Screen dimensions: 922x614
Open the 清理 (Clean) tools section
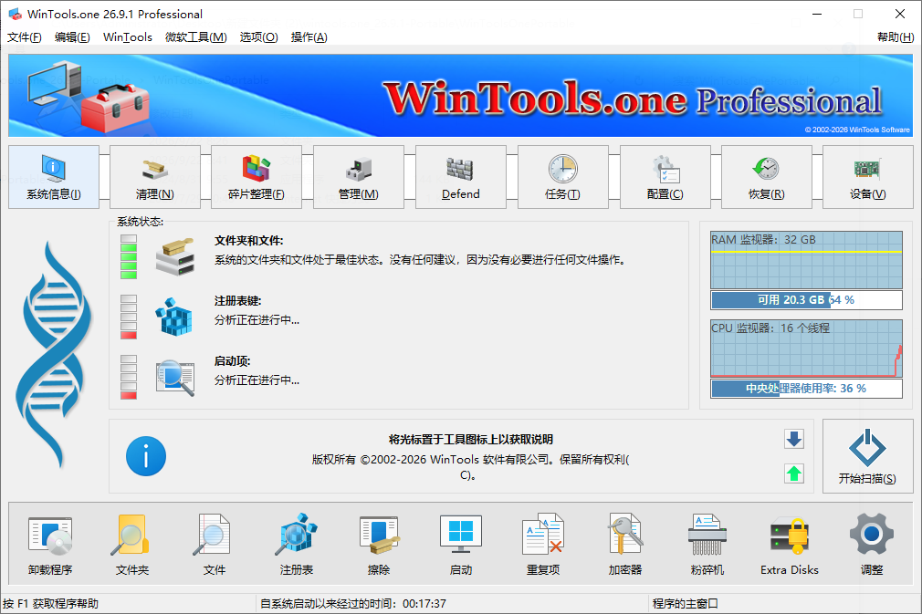155,177
